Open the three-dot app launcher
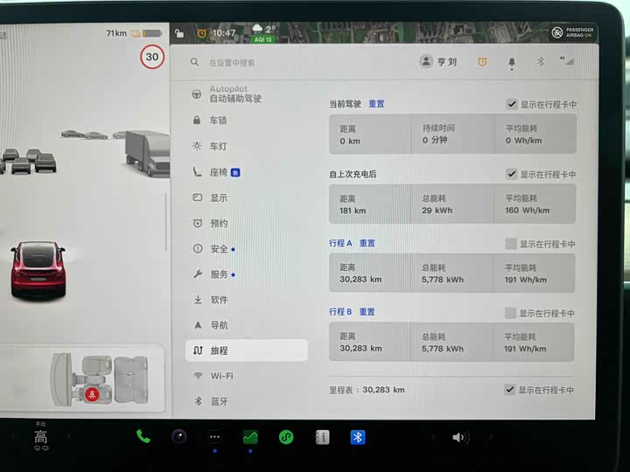 click(x=214, y=437)
